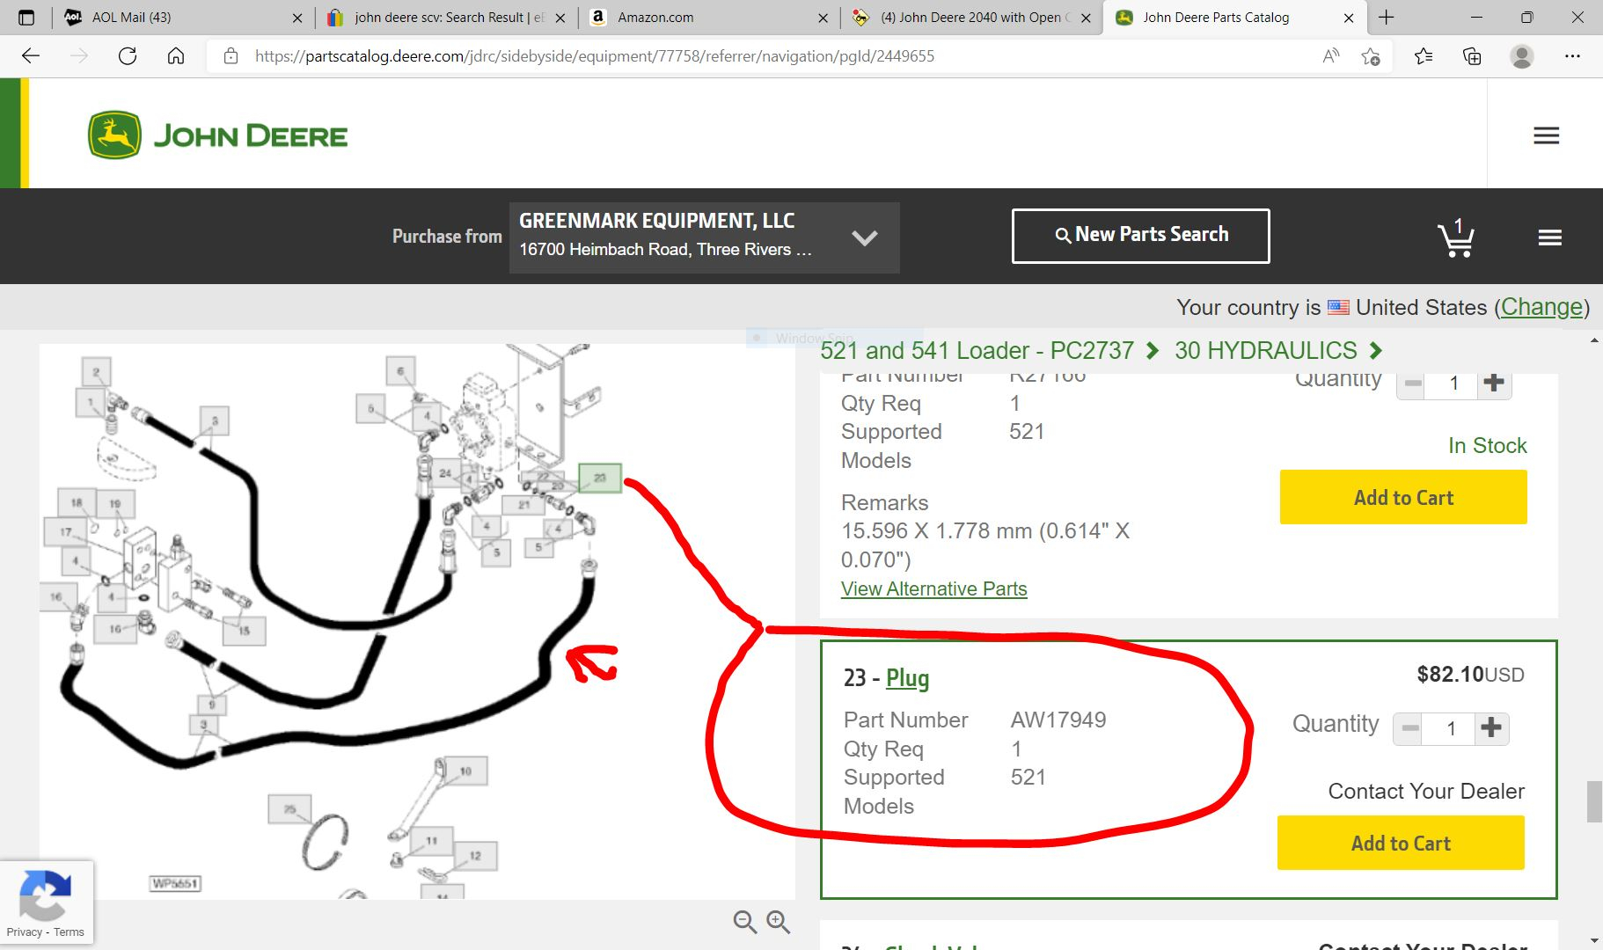Add the In Stock part to cart
The image size is (1603, 950).
(x=1403, y=497)
